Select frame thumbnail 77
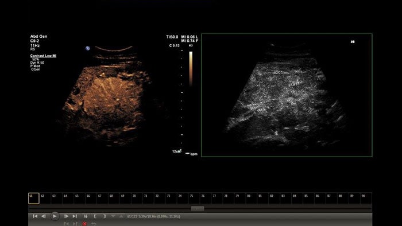Screen dimensions: 402x226 (217, 198)
